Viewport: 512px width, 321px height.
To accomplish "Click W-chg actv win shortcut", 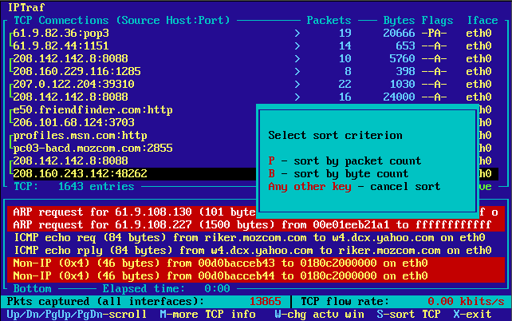I will tap(319, 315).
